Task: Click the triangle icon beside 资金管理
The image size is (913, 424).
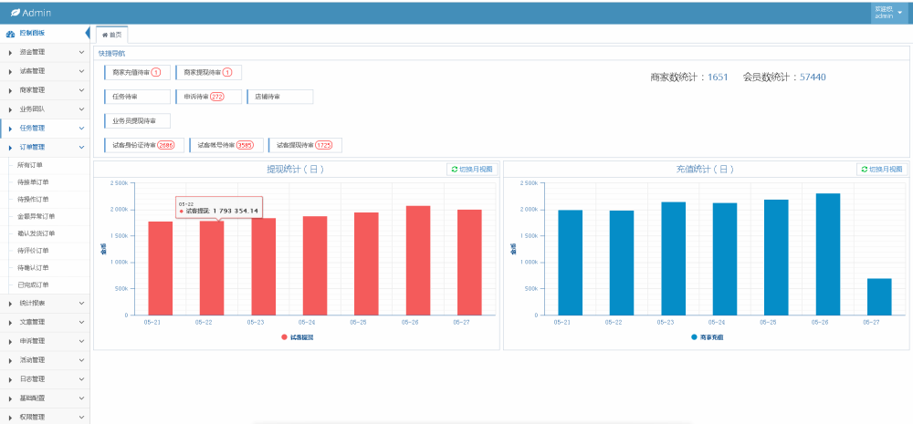Action: point(10,52)
